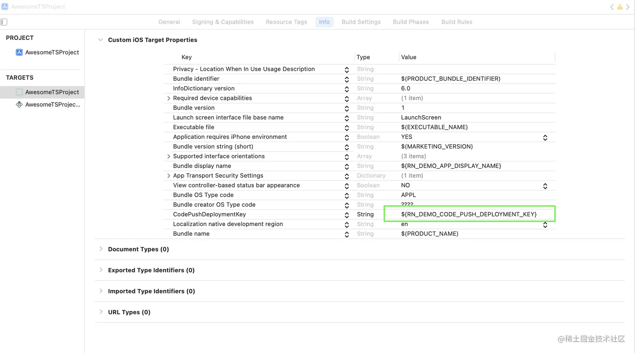The image size is (635, 353).
Task: Open key stepper for Executable file row
Action: pyautogui.click(x=346, y=128)
